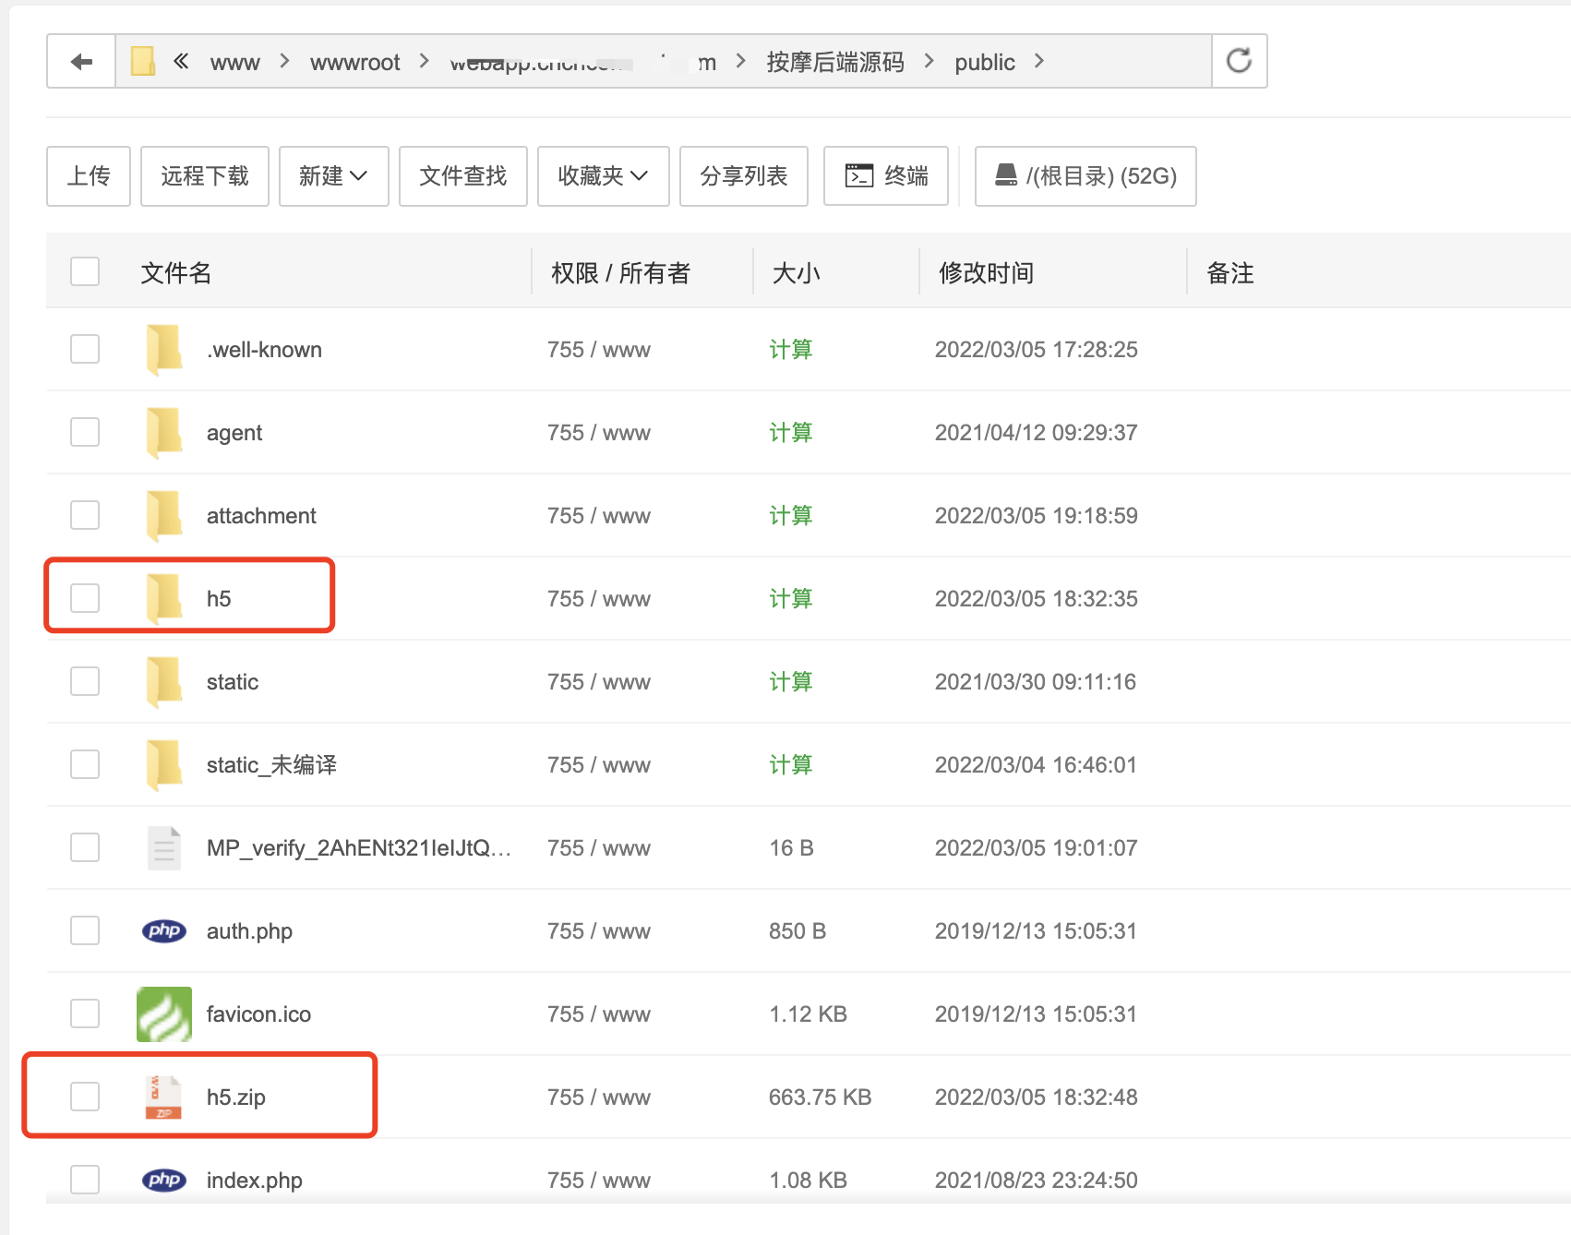
Task: Click the 上传 upload button
Action: (x=89, y=176)
